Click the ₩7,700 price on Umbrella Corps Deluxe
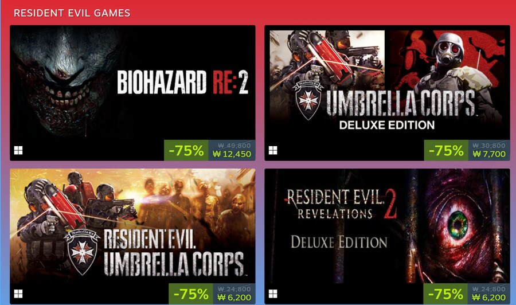 489,154
